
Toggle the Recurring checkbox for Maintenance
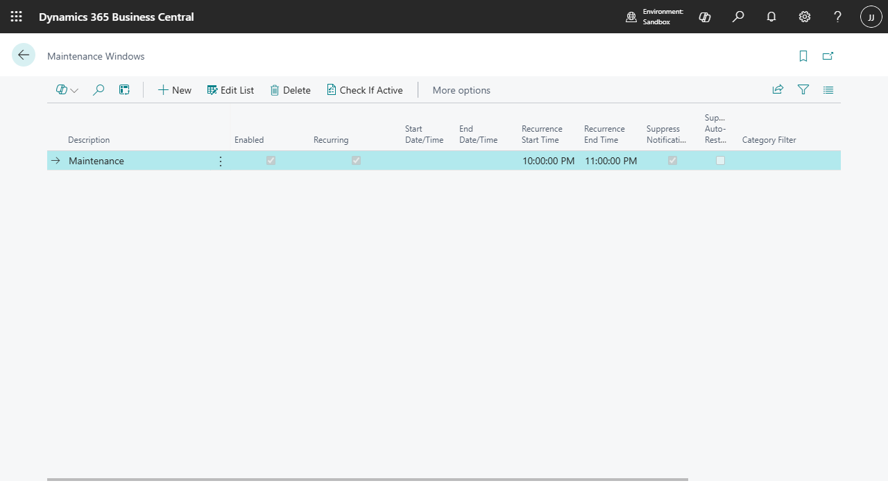[x=356, y=161]
